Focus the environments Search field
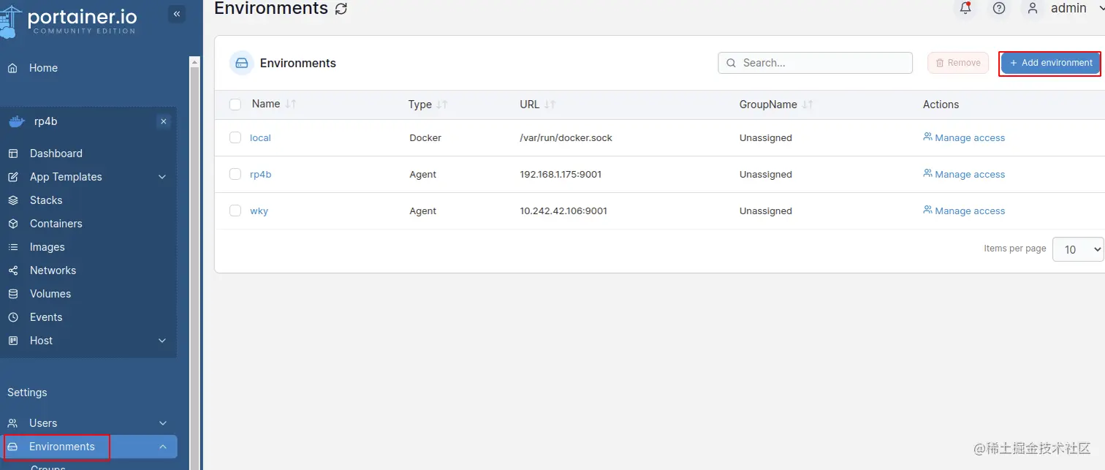This screenshot has height=470, width=1105. [x=822, y=63]
